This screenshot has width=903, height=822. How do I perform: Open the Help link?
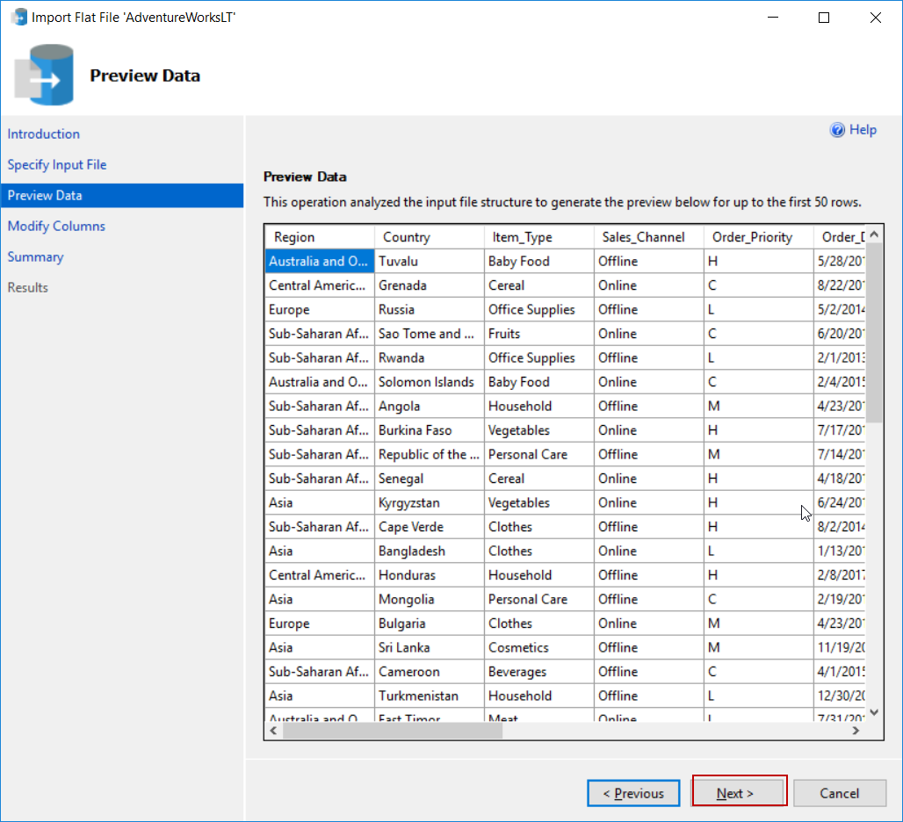click(863, 130)
